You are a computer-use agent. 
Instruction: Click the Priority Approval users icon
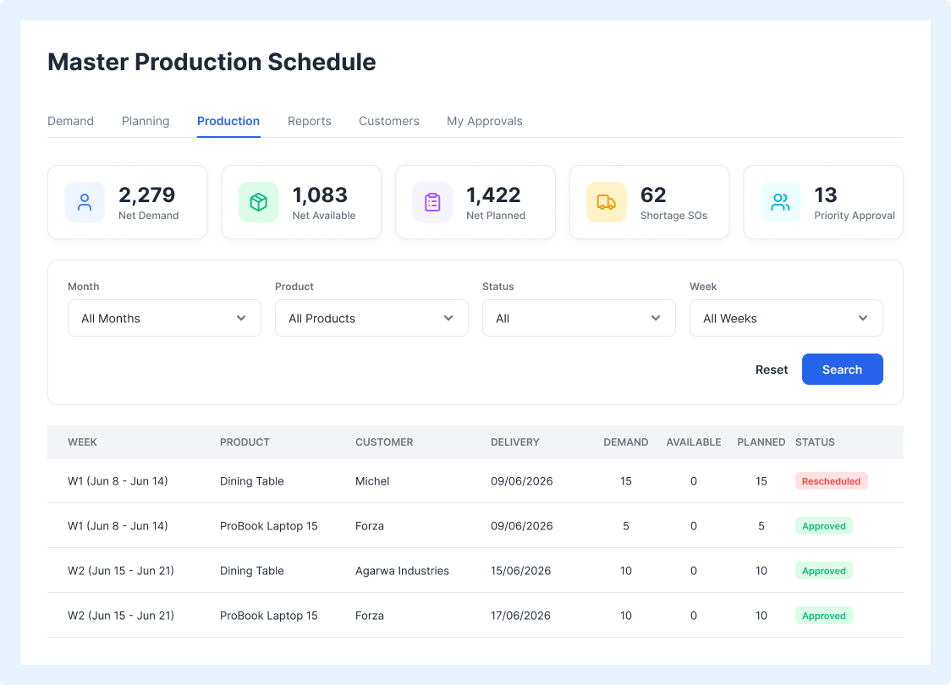(x=780, y=202)
